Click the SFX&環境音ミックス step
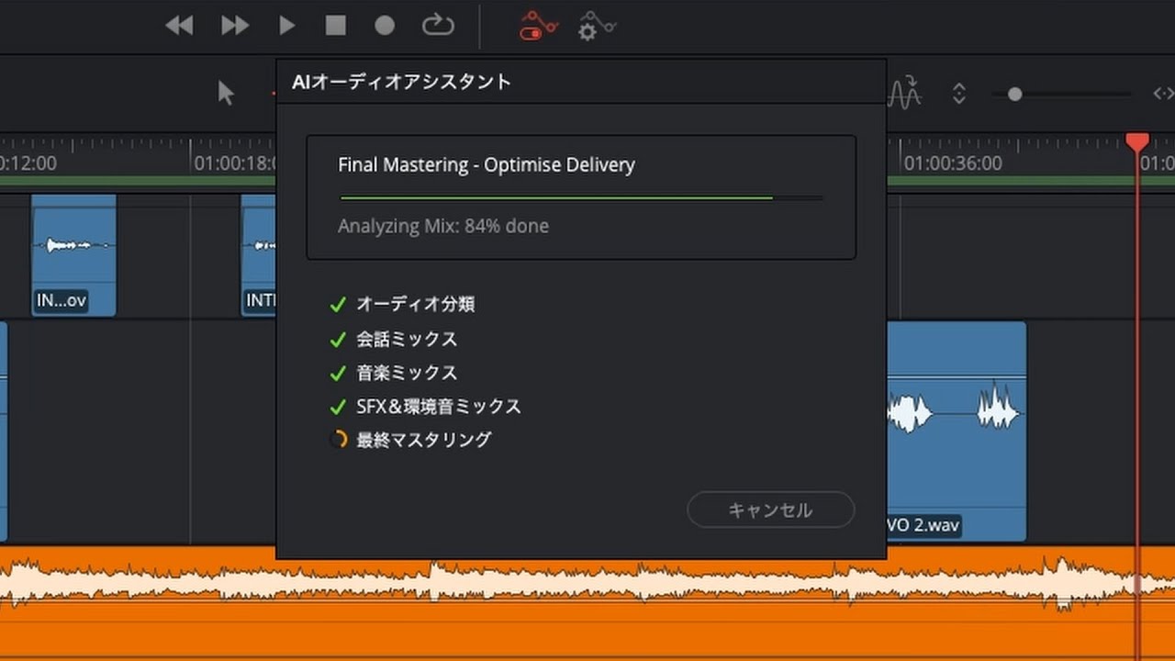The height and width of the screenshot is (661, 1175). [439, 406]
